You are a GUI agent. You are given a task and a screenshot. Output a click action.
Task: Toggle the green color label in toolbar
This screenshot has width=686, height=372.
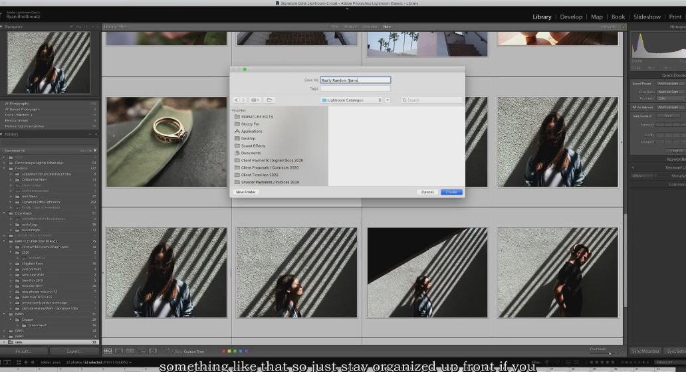[235, 351]
